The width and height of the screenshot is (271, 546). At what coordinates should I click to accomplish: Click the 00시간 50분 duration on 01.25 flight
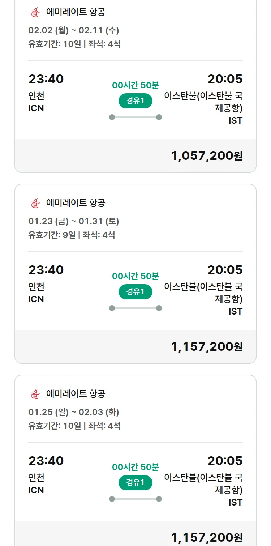click(x=135, y=467)
